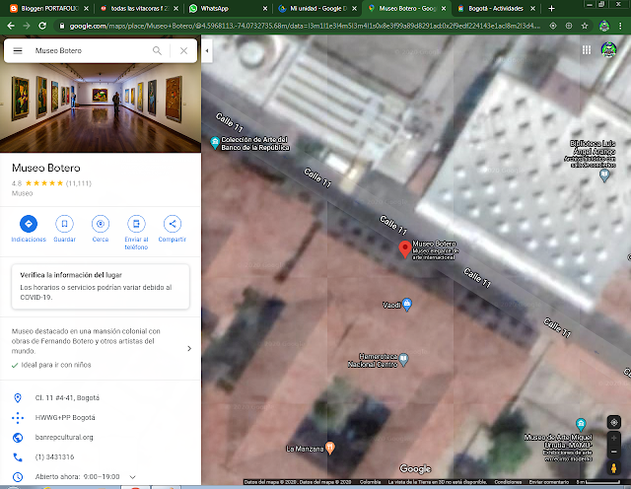Click the Museo Botero search field
The height and width of the screenshot is (489, 631).
click(91, 50)
